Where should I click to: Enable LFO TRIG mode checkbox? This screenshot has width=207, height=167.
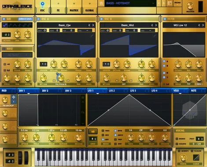pos(103,131)
